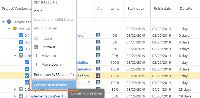Open the 3.Implementation(Ver 1.0) link
200x98 pixels.
click(46, 96)
